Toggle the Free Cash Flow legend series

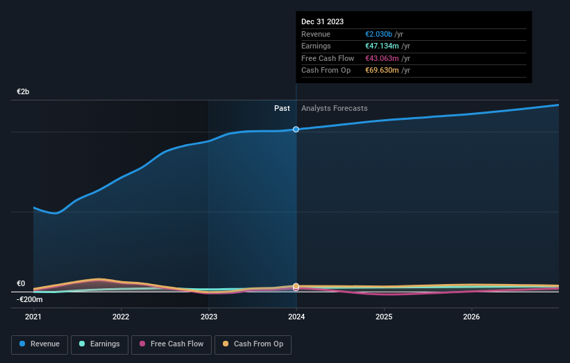pyautogui.click(x=171, y=344)
